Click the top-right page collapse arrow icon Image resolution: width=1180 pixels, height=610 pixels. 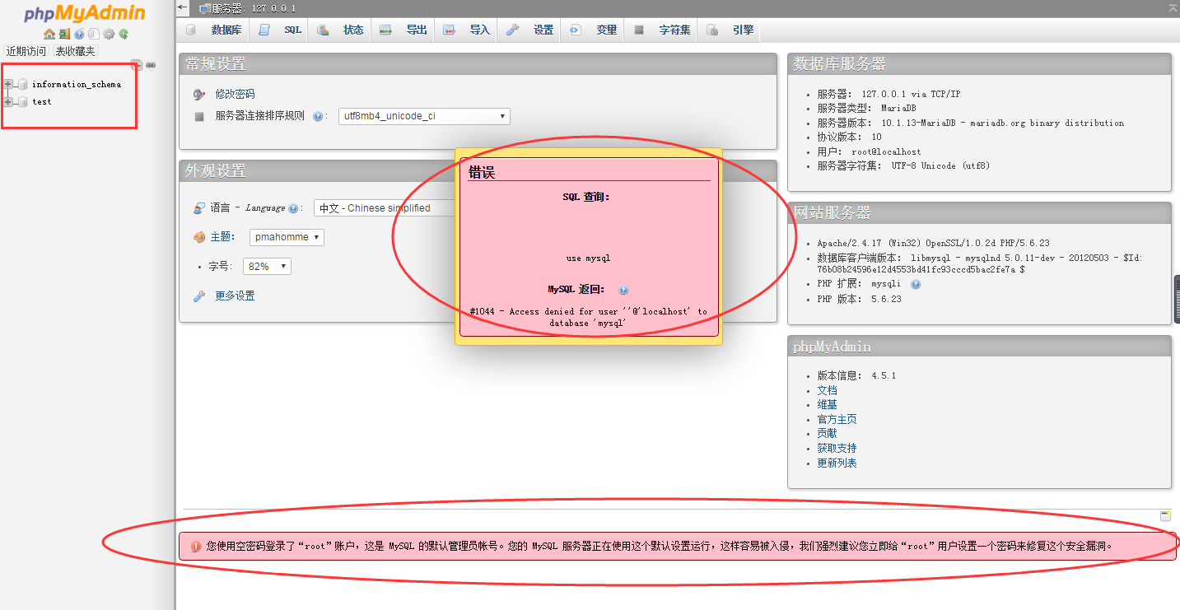pos(1173,7)
